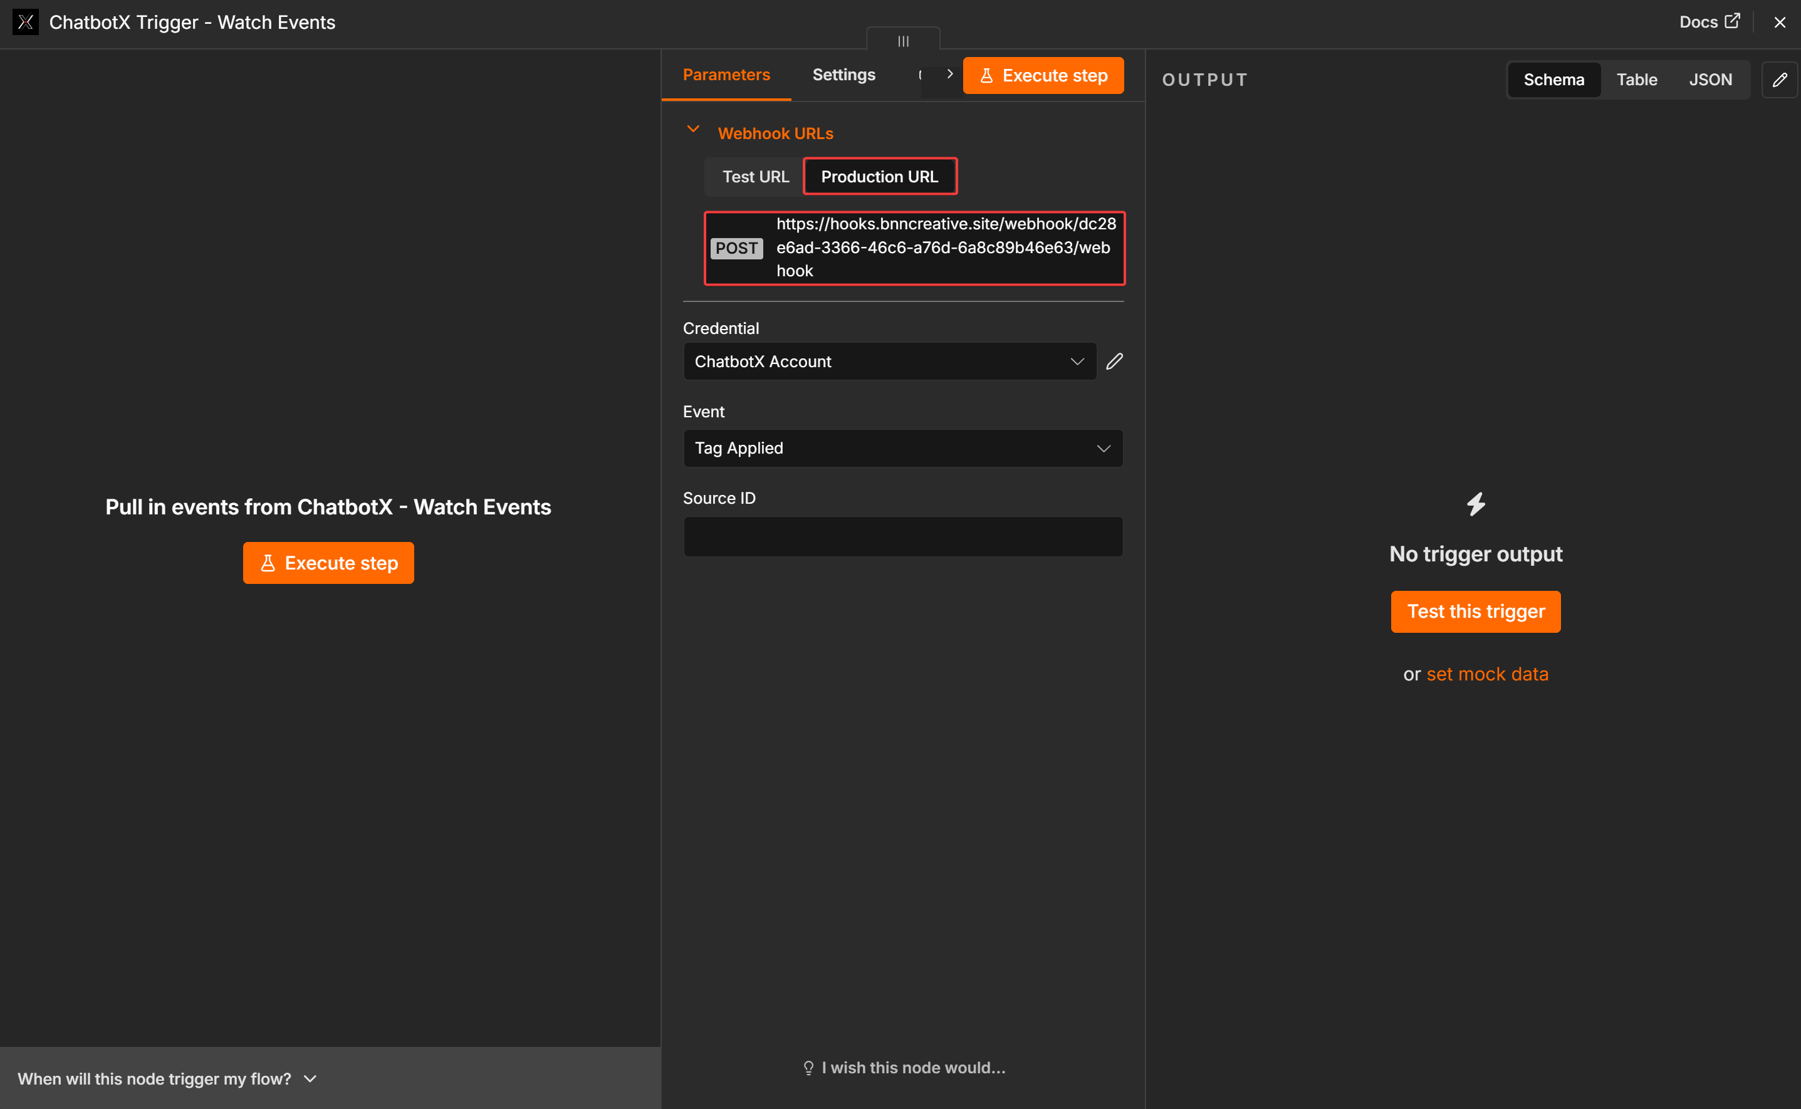
Task: Click into the Source ID input field
Action: [903, 537]
